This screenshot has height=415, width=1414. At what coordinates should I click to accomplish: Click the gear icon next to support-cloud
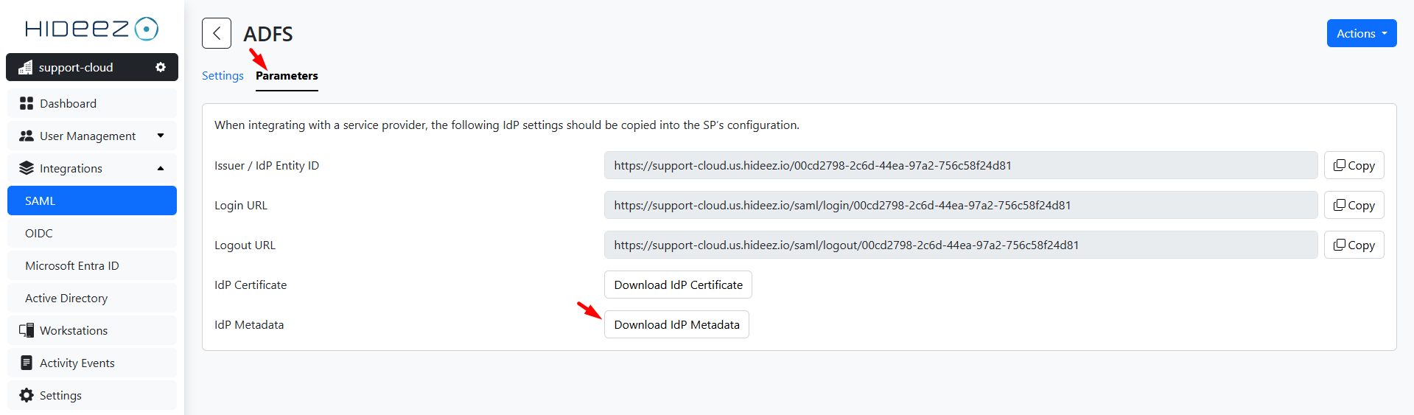point(160,67)
